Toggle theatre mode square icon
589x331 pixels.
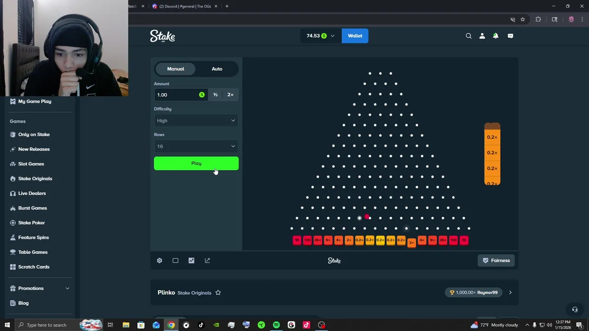(x=175, y=261)
